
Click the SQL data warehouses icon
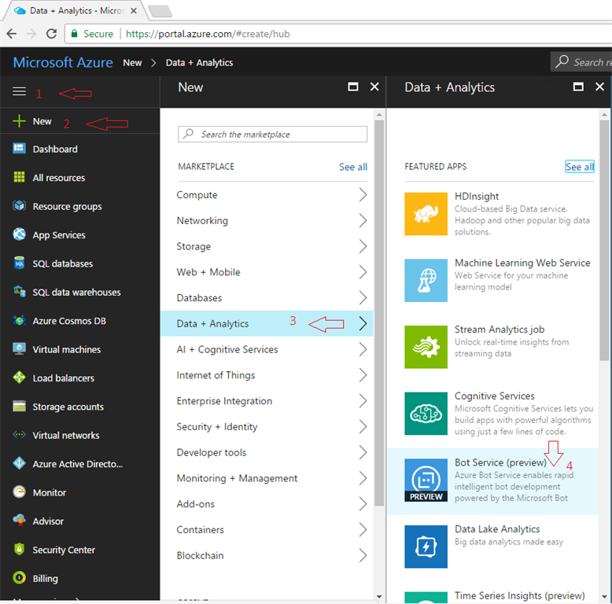19,292
